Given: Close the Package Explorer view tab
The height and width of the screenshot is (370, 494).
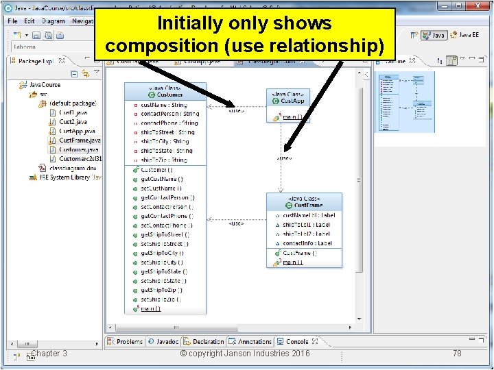Looking at the screenshot, I should [x=62, y=60].
